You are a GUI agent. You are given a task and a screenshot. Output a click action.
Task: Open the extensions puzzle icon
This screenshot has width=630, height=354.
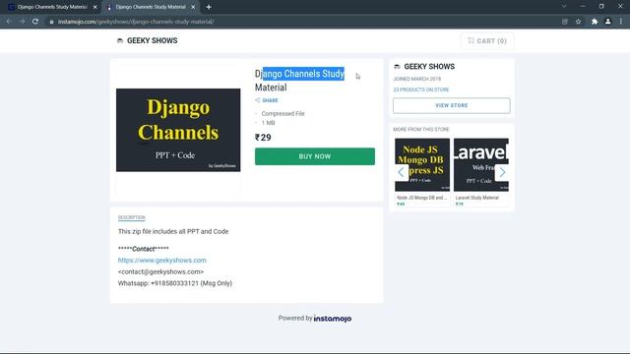(595, 22)
